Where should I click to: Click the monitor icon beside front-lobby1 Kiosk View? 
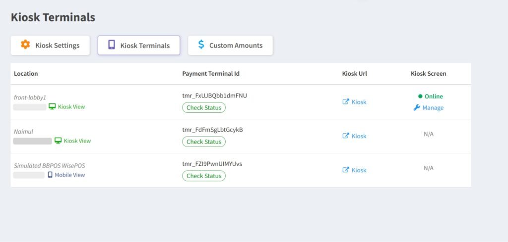(52, 106)
